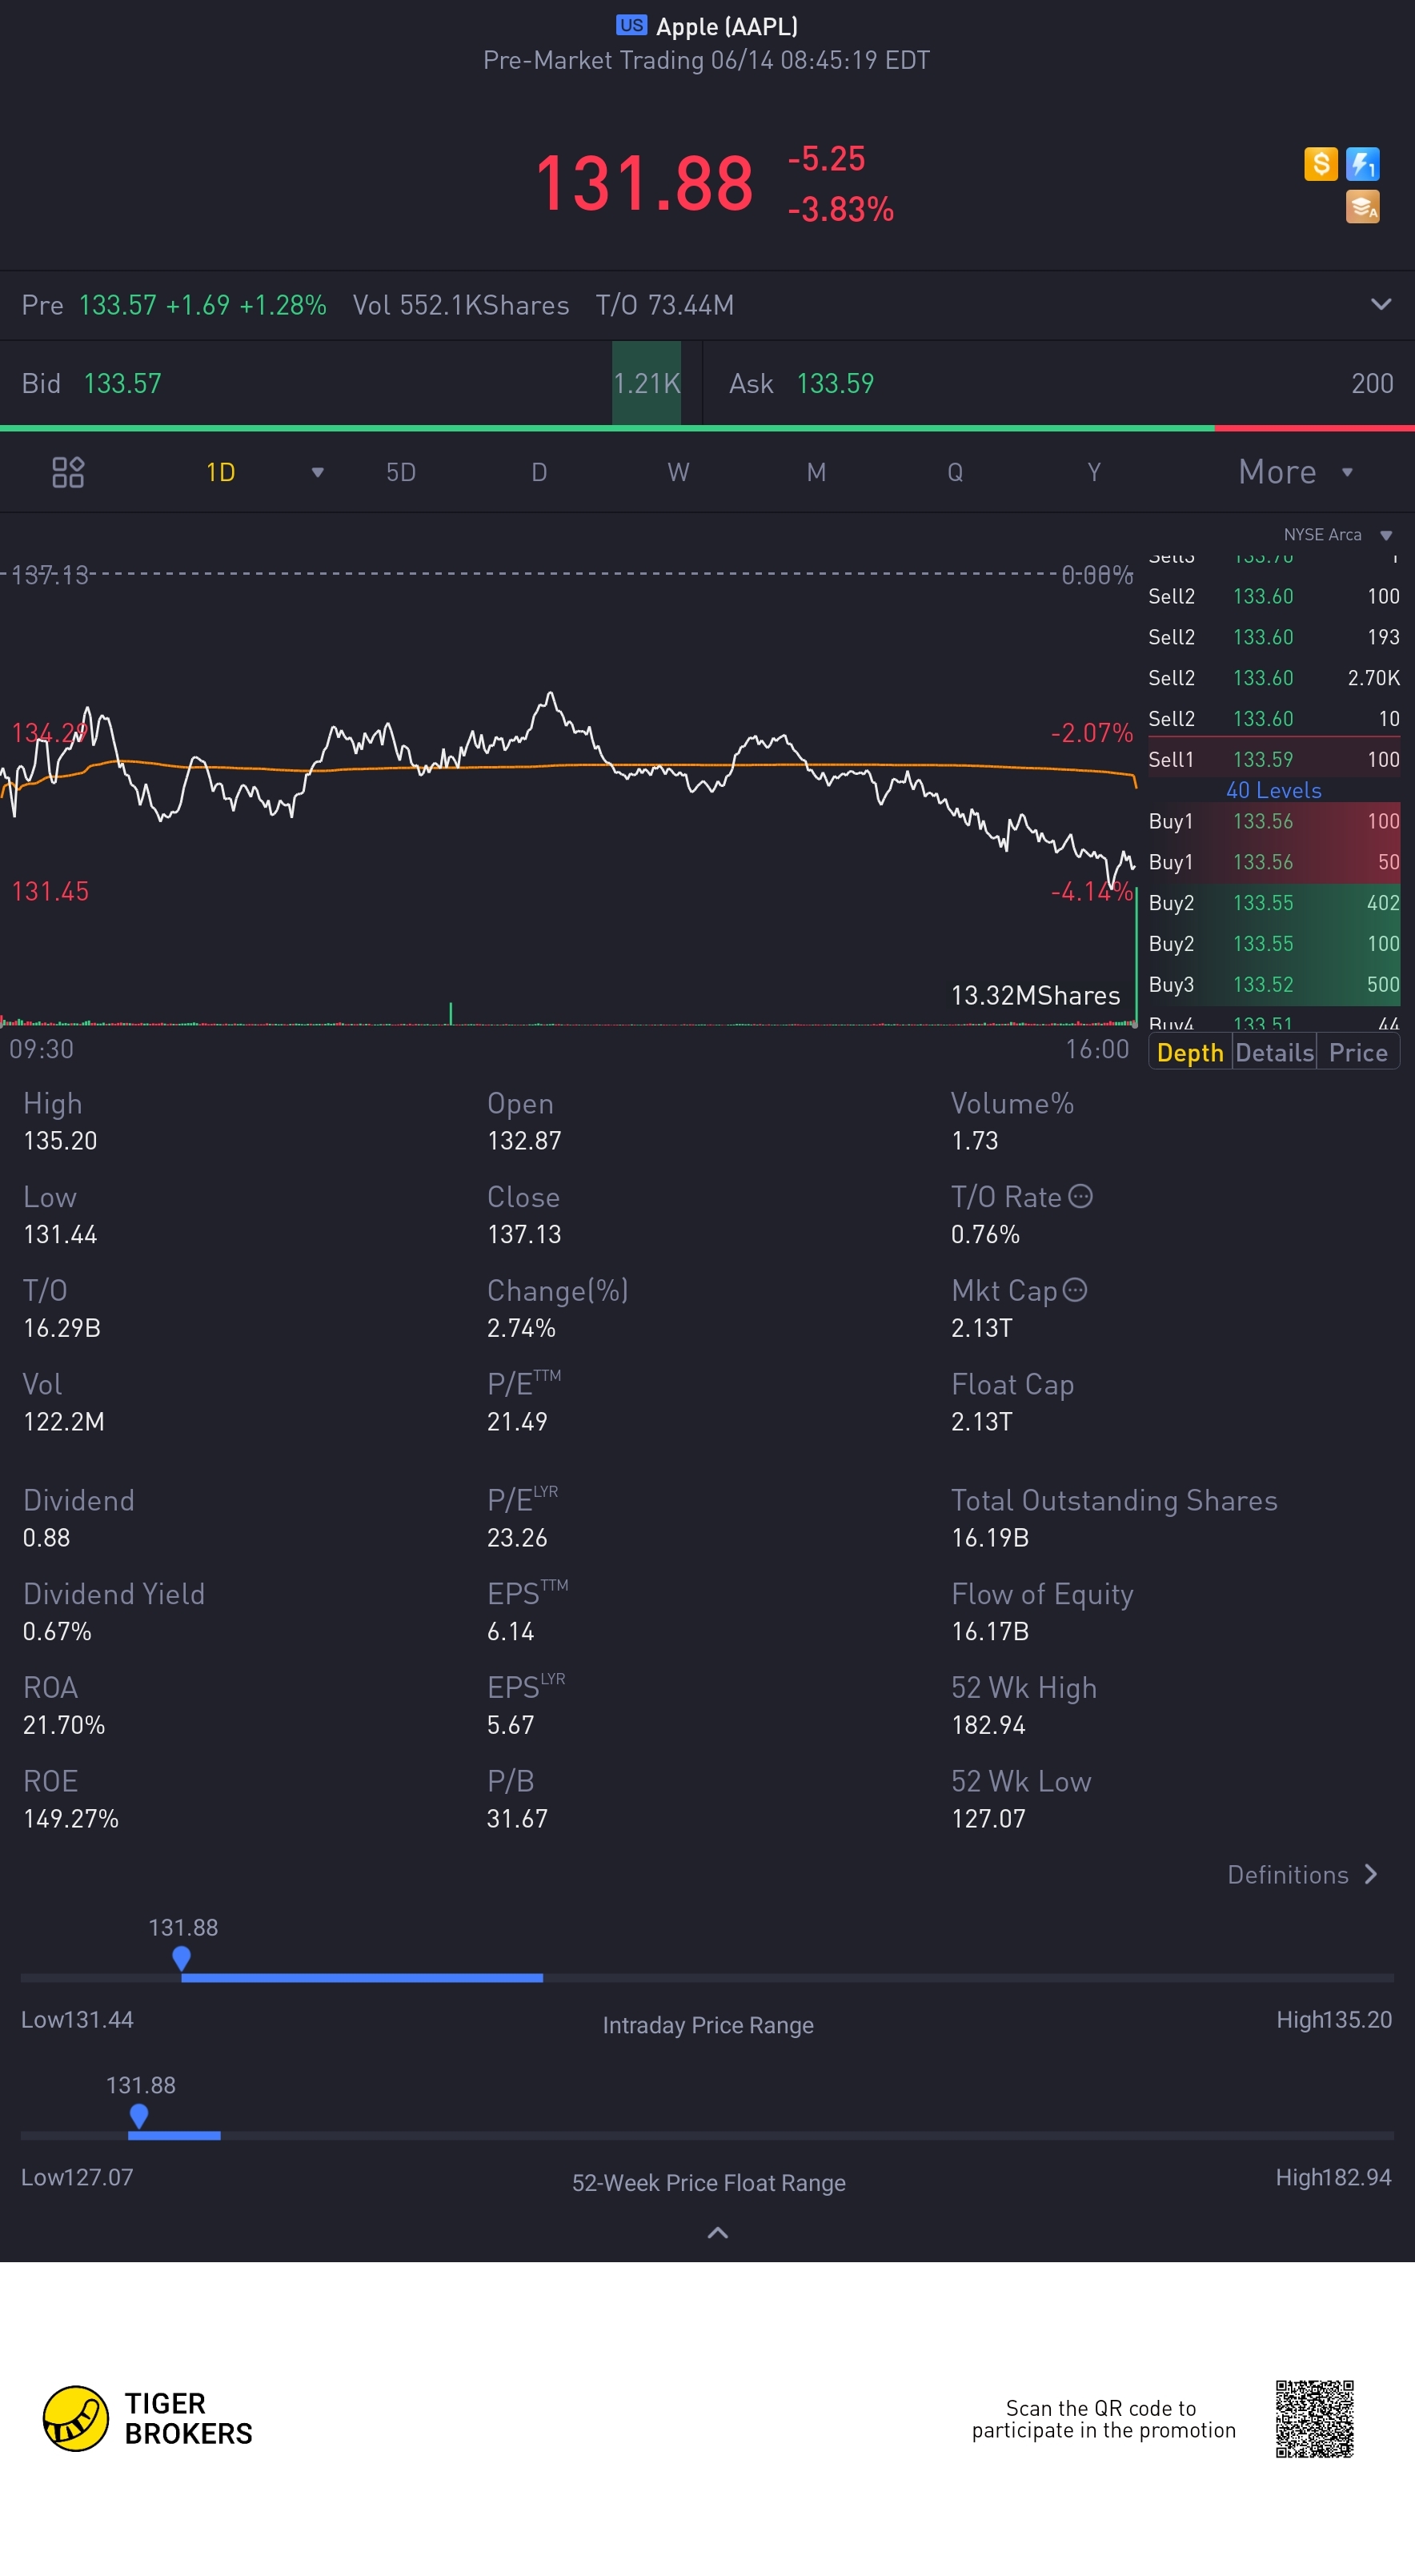Switch to the M monthly chart tab
This screenshot has width=1415, height=2576.
point(816,472)
